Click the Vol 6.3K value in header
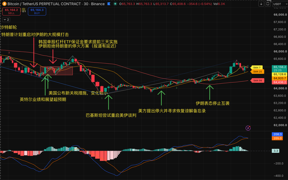This screenshot has width=288, height=180. [219, 4]
